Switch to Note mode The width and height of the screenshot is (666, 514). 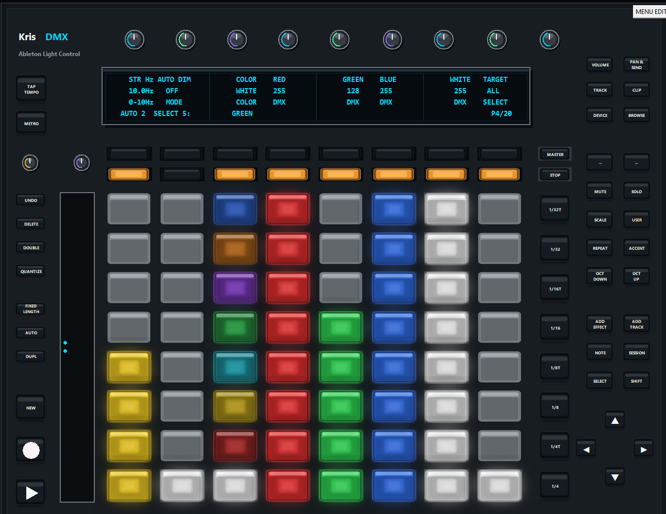pos(600,353)
